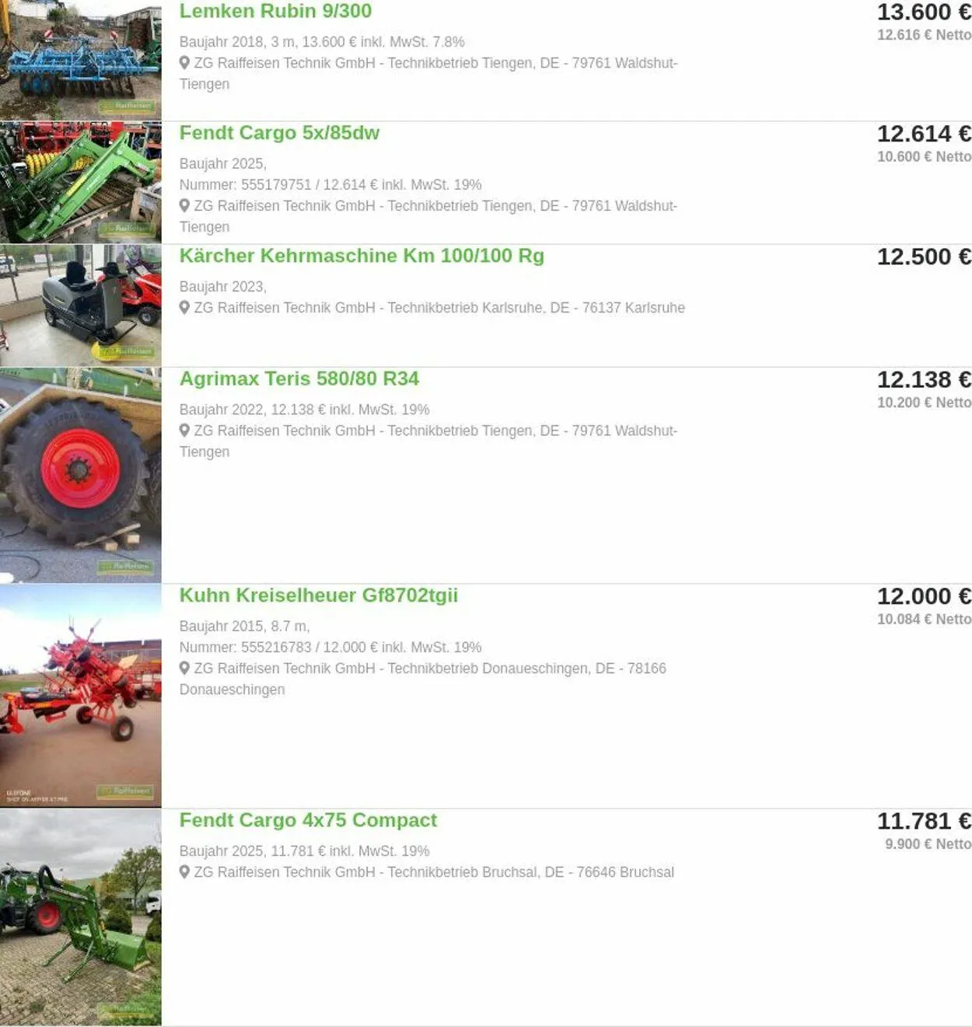This screenshot has height=1027, width=972.
Task: Open Kärcher Kehrmaschine Km 100/100 Rg listing
Action: click(x=362, y=256)
